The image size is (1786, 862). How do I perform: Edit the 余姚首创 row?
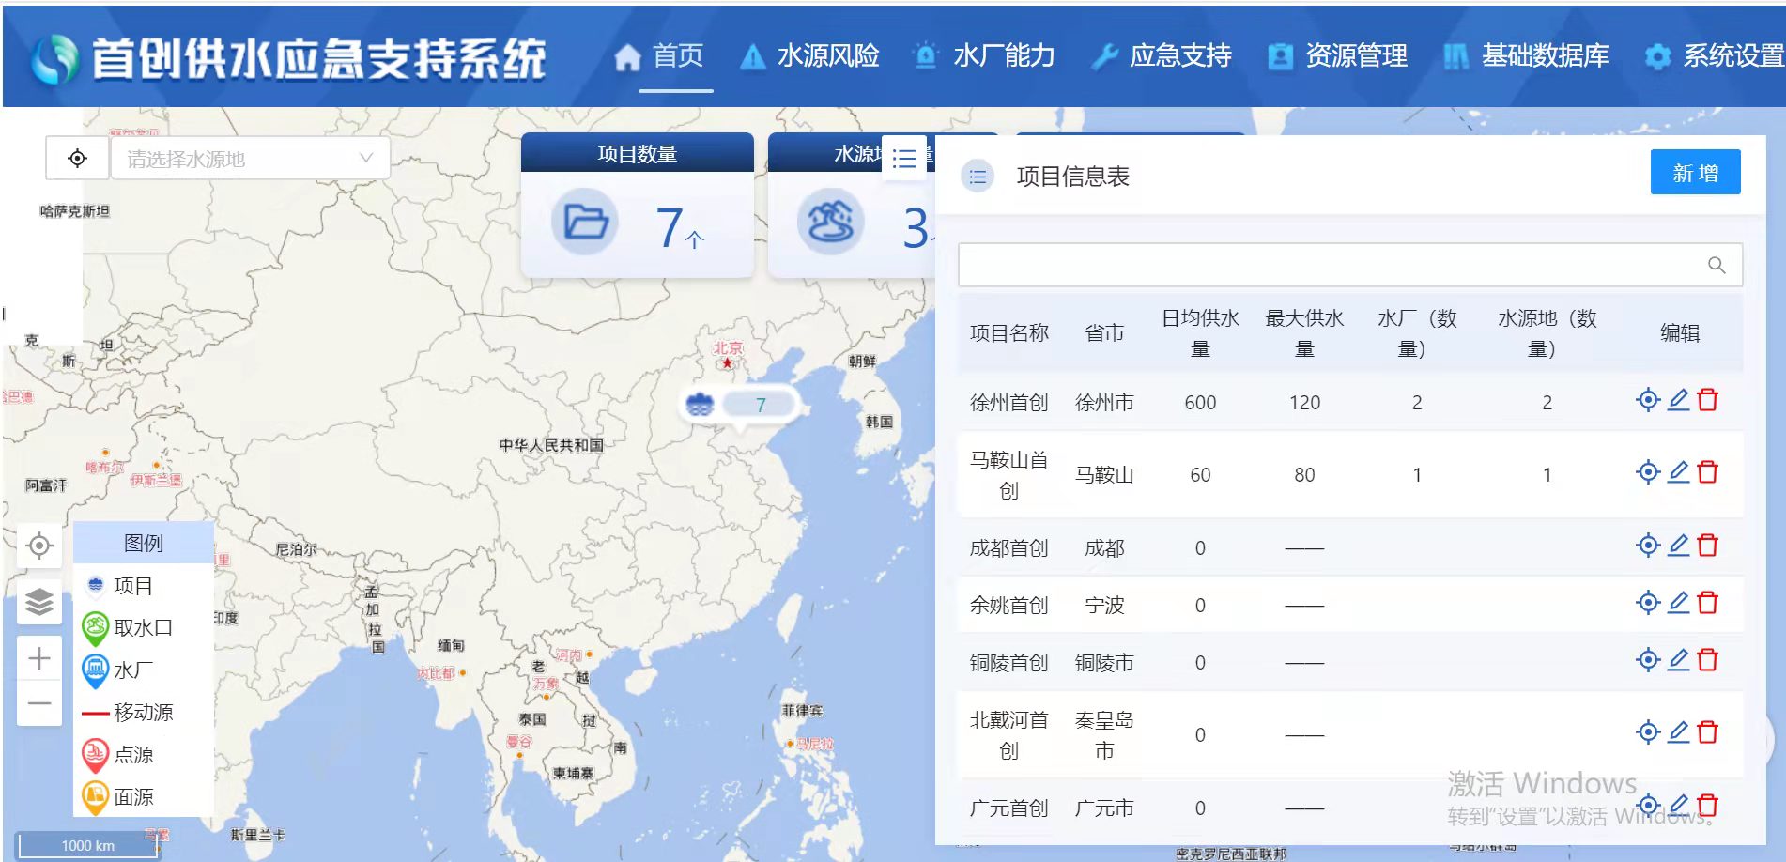[1678, 603]
